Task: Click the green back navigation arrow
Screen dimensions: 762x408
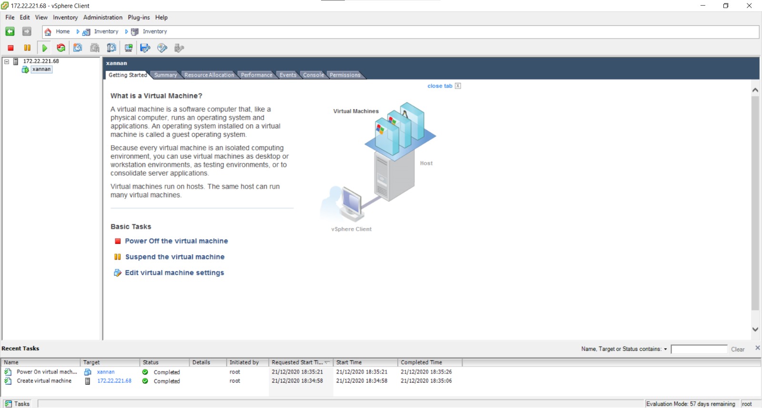Action: click(x=10, y=31)
